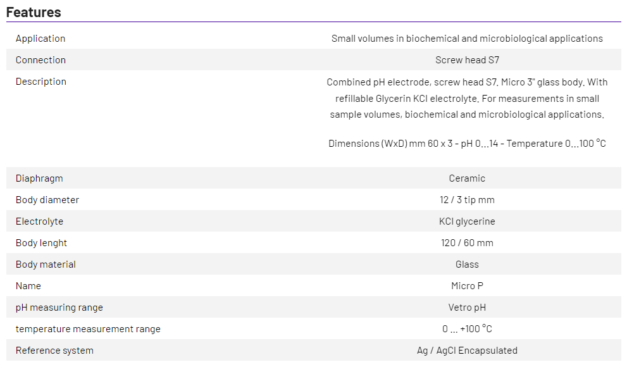Click the Body lenght label
Viewport: 627px width, 367px height.
coord(41,243)
